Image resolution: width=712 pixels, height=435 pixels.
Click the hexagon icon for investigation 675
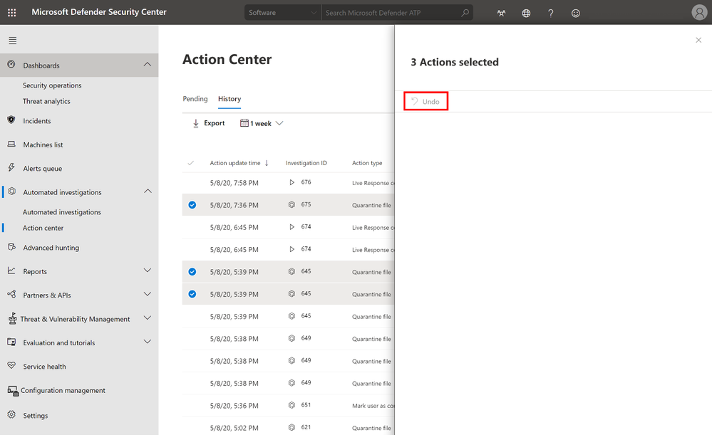click(291, 204)
